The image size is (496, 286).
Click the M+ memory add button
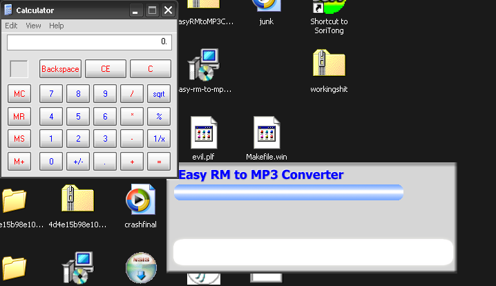point(19,162)
